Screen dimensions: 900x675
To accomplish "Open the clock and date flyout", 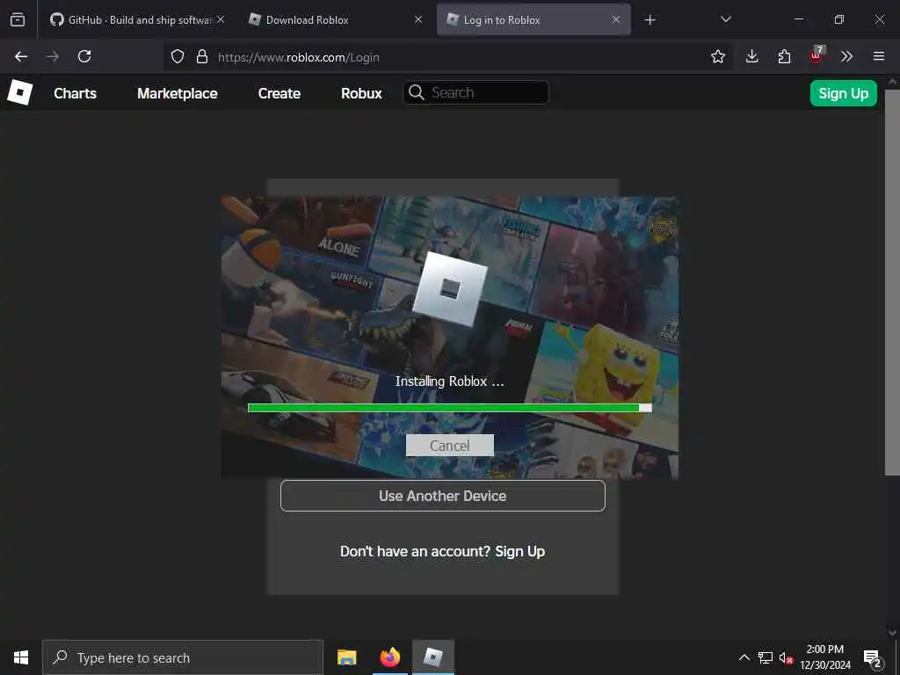I will coord(825,657).
